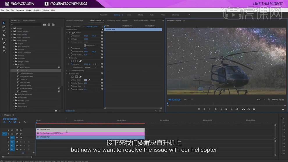The height and width of the screenshot is (162, 288).
Task: Uncheck the Uniform Scale checkbox
Action: pyautogui.click(x=85, y=45)
